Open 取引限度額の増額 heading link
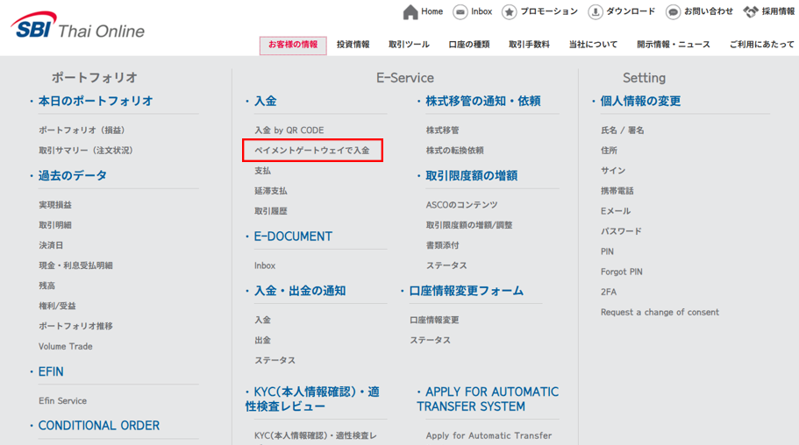The image size is (799, 445). click(472, 176)
